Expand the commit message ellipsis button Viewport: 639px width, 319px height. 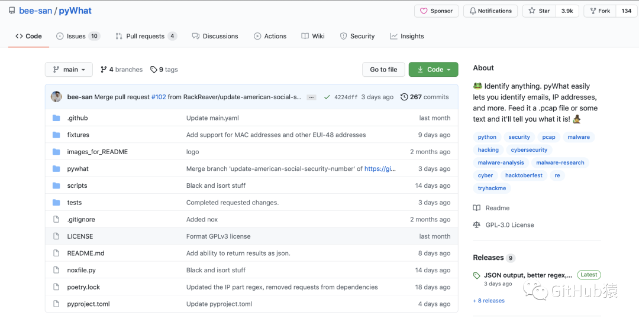311,97
